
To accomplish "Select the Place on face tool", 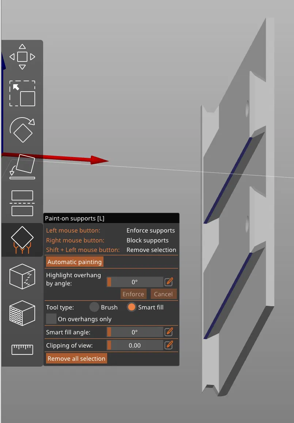I will click(22, 166).
